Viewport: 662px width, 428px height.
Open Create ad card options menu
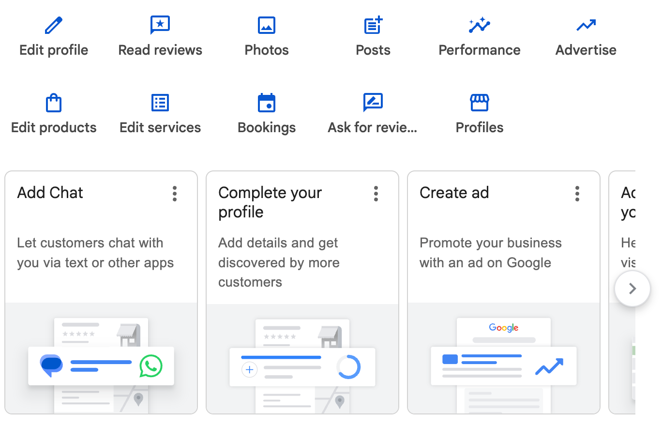pyautogui.click(x=577, y=194)
